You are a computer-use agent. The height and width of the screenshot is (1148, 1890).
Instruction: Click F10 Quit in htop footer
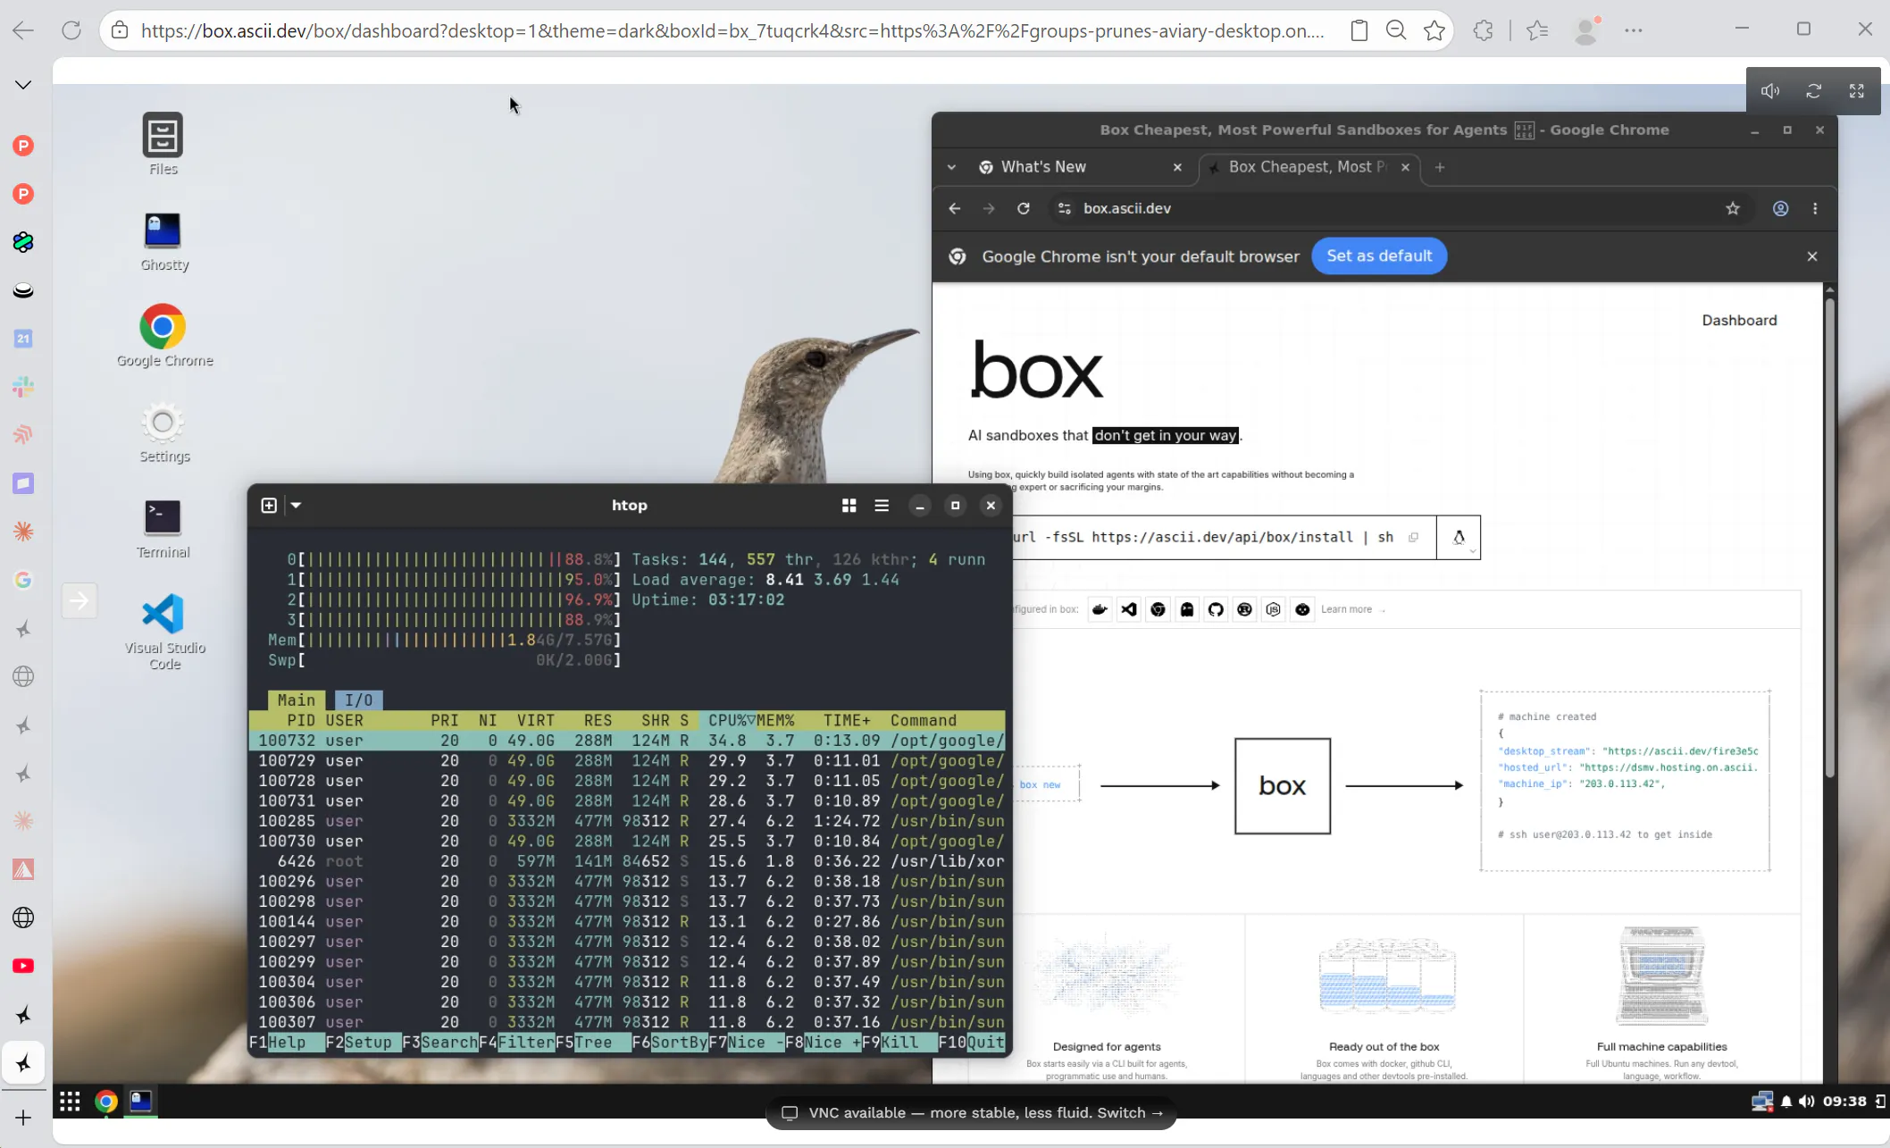[972, 1043]
